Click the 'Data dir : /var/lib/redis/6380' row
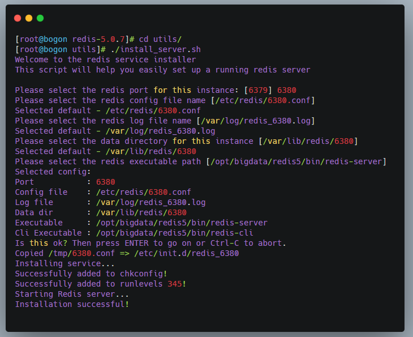 click(x=101, y=212)
